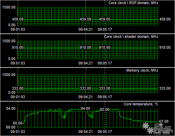This screenshot has width=175, height=136.
Task: Click the 09:01:03 timestamp under shader domain graph
Action: tap(18, 63)
